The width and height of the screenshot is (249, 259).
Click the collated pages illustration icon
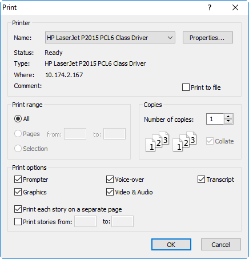click(171, 141)
